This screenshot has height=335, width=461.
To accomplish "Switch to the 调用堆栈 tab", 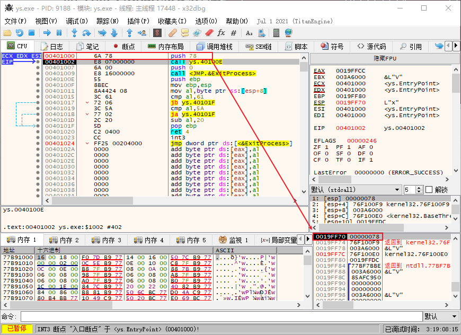I will tap(214, 47).
